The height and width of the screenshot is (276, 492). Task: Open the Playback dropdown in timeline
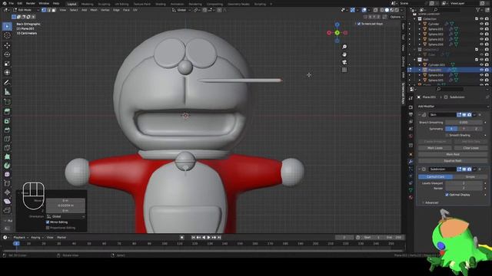coord(21,238)
